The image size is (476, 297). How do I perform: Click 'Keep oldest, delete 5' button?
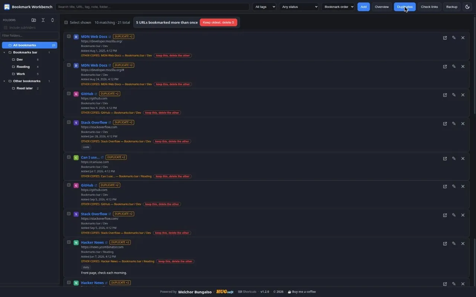tap(218, 23)
